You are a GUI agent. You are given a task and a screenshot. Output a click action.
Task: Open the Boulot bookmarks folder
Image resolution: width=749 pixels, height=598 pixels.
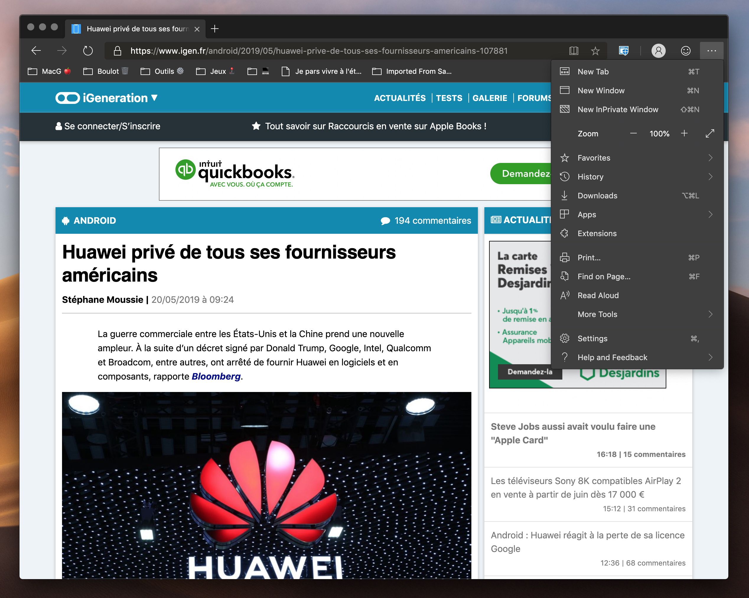pos(106,71)
